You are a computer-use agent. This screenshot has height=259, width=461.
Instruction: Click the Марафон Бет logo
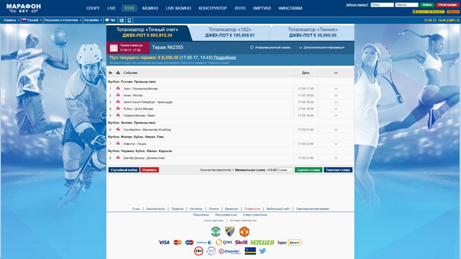point(24,8)
